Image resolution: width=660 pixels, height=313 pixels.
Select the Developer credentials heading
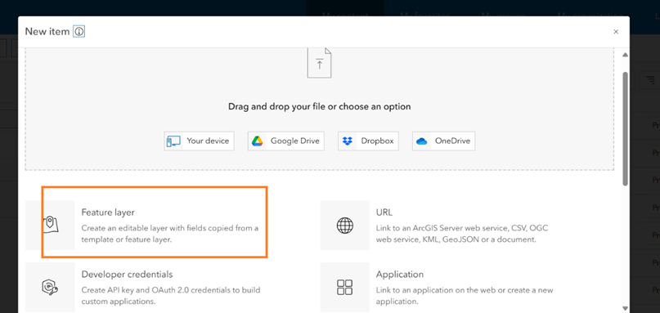[127, 275]
